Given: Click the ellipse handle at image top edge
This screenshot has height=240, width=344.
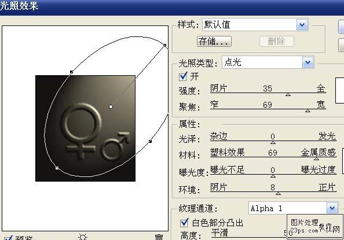Looking at the screenshot, I should 71,72.
